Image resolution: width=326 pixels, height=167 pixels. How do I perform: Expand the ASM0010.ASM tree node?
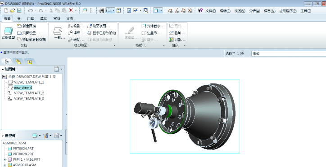coord(5,165)
